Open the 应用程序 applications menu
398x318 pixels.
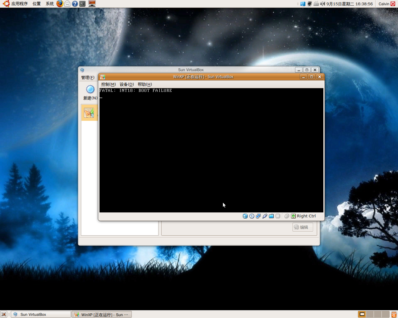(20, 4)
